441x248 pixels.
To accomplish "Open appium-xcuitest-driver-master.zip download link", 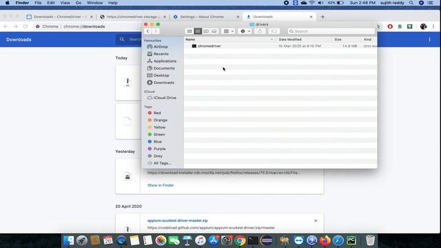I will pyautogui.click(x=178, y=220).
